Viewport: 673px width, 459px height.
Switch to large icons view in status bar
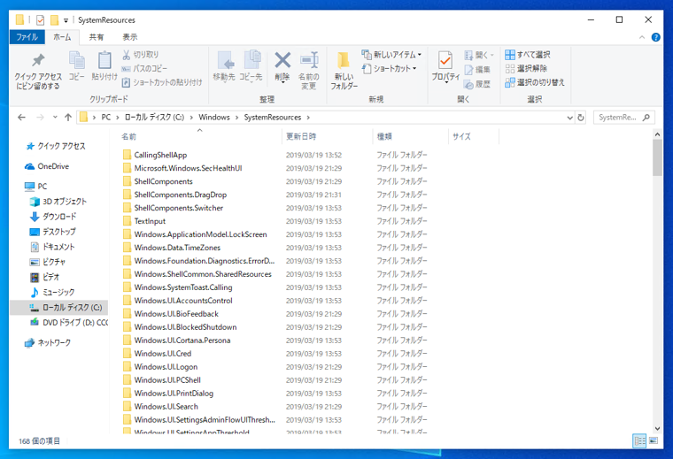click(654, 440)
